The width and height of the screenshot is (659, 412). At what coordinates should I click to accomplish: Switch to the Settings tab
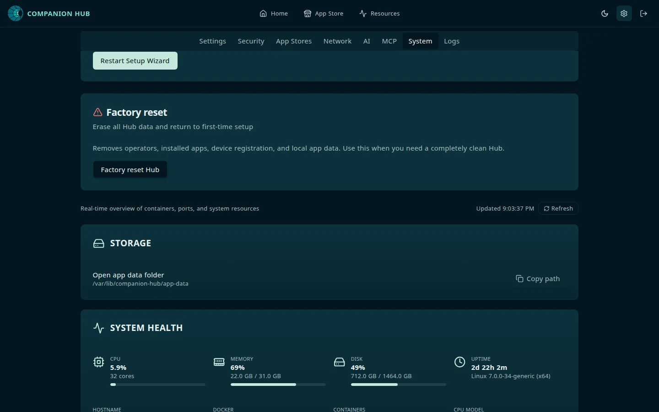[212, 41]
